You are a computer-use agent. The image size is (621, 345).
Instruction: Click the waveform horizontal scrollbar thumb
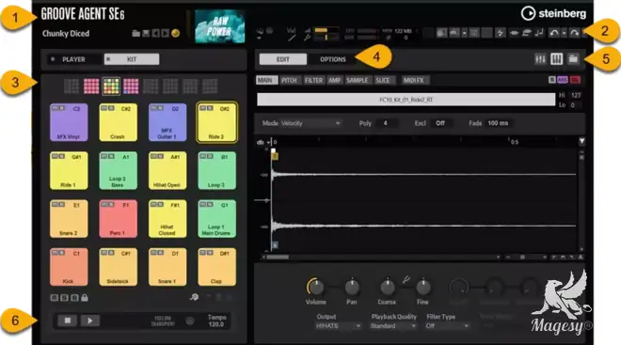click(278, 258)
